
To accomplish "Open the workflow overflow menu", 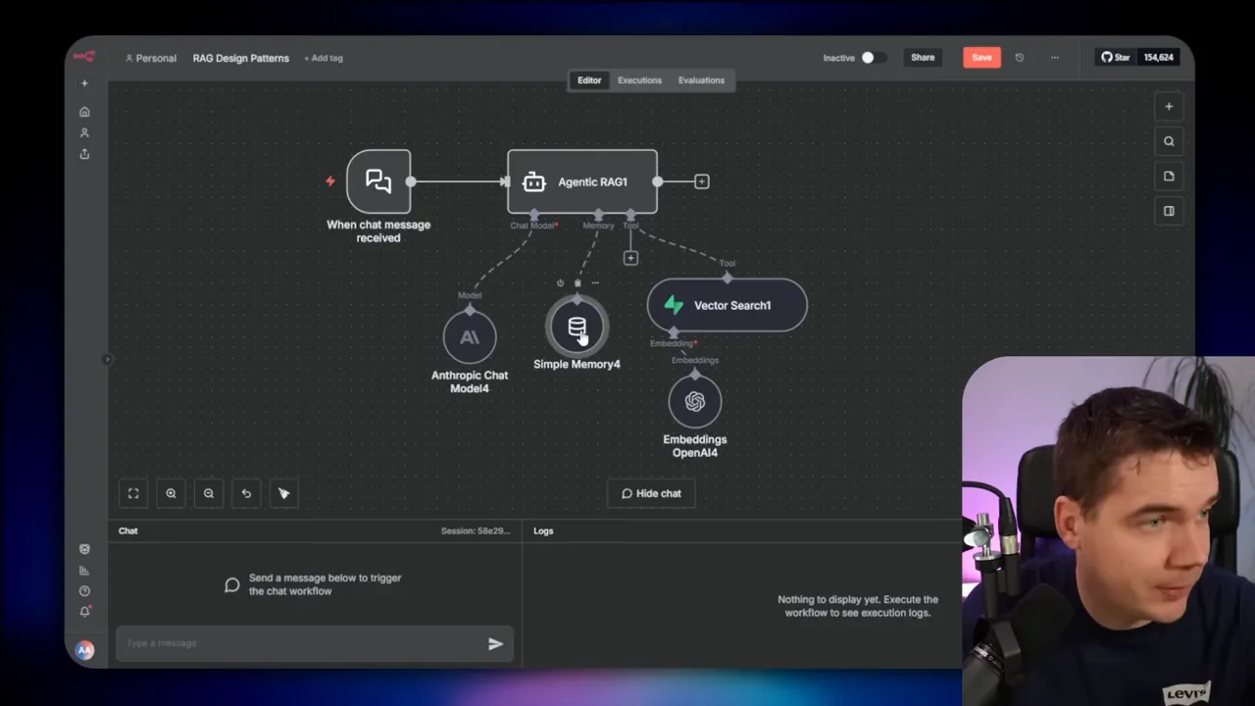I will [x=1054, y=57].
